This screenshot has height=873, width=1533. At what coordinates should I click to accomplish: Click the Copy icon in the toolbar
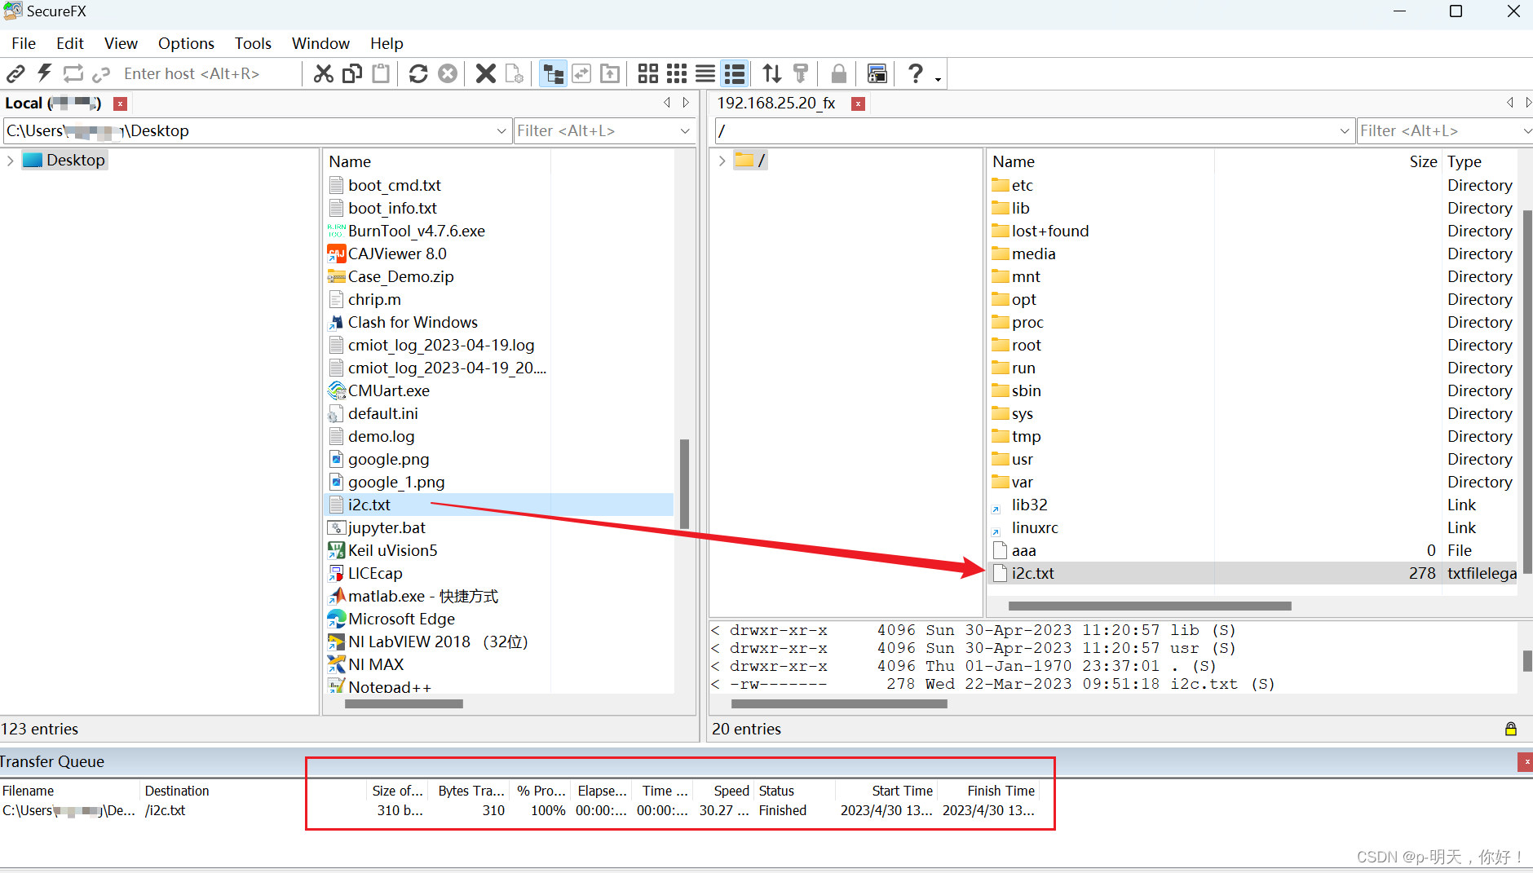351,73
